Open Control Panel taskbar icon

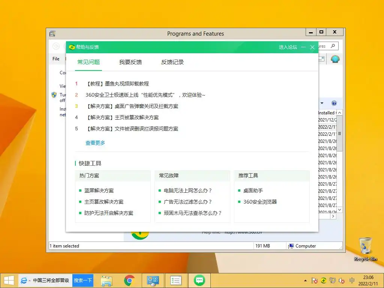tap(153, 280)
